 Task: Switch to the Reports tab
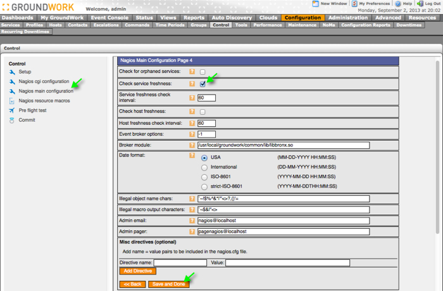pos(194,18)
